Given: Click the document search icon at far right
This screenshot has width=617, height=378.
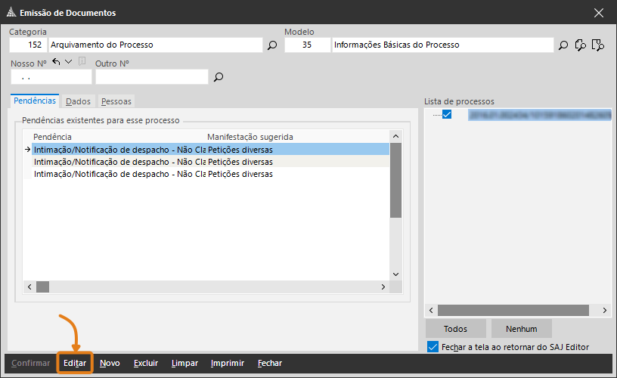Looking at the screenshot, I should pos(598,45).
